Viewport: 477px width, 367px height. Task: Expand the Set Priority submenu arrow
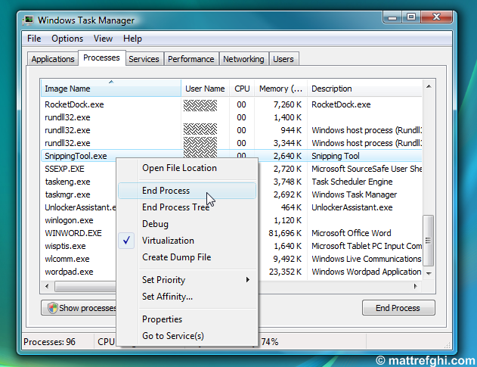[248, 279]
